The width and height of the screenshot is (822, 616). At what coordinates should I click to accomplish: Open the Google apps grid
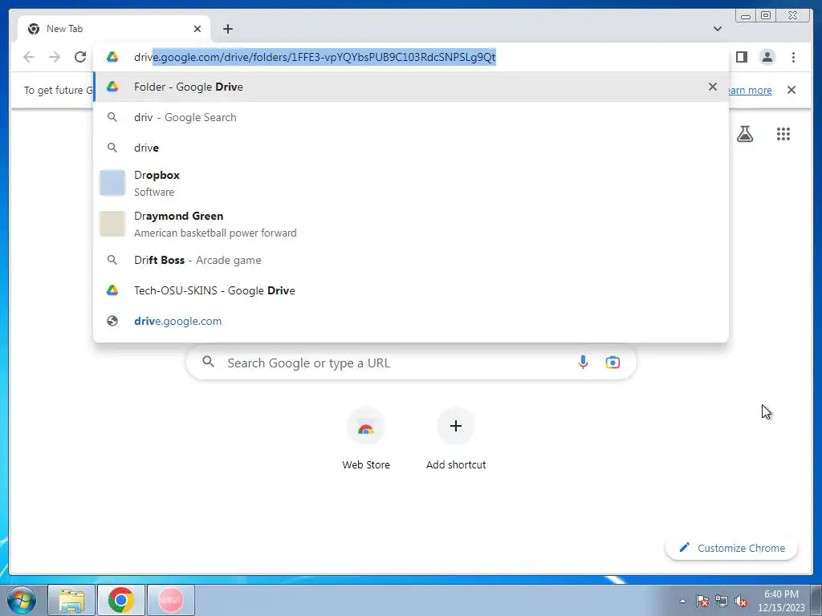(x=783, y=134)
